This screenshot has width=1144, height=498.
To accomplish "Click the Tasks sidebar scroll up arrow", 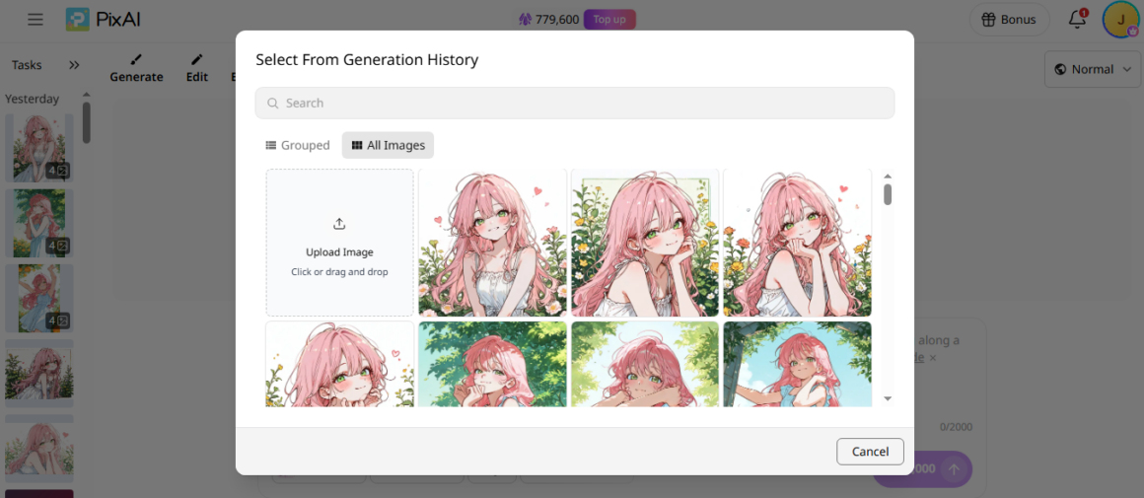I will coord(86,94).
